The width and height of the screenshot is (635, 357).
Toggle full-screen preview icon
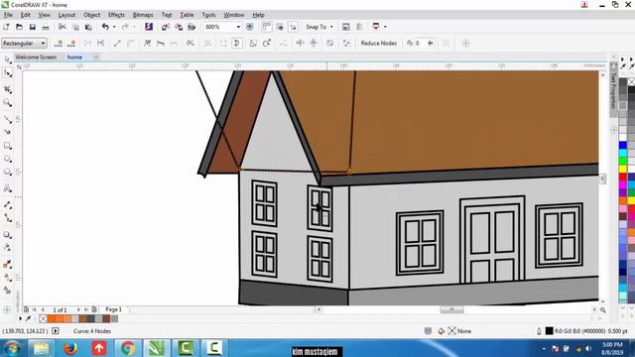[250, 27]
